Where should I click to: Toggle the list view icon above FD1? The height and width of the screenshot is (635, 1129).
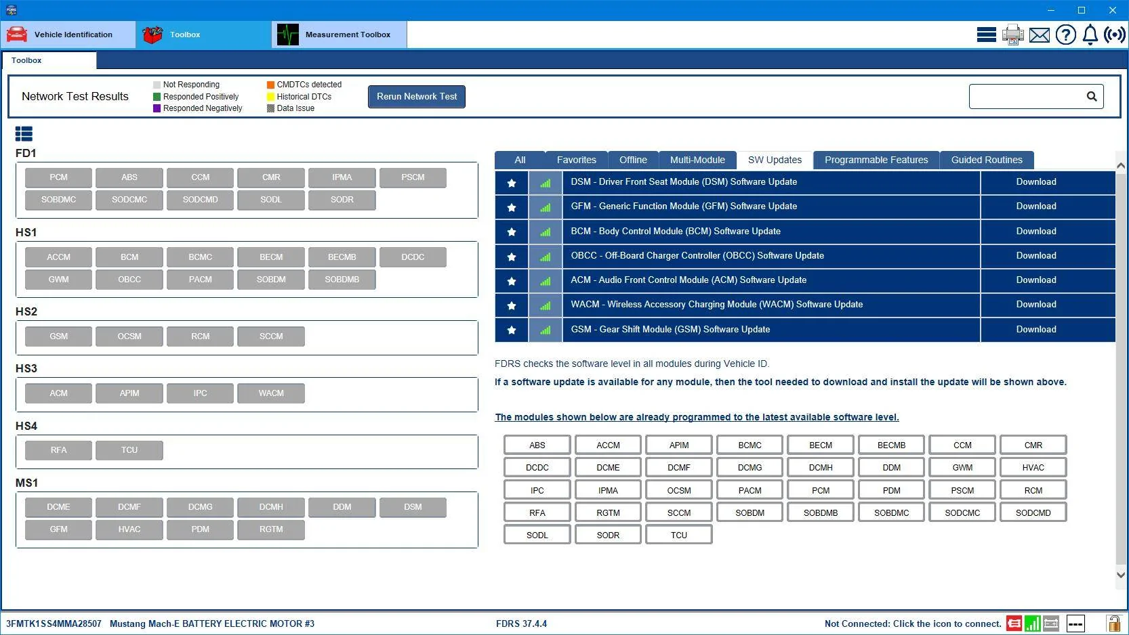(x=24, y=134)
